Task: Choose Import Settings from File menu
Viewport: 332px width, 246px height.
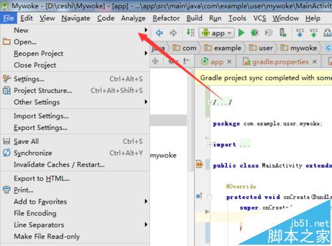Action: [x=75, y=116]
